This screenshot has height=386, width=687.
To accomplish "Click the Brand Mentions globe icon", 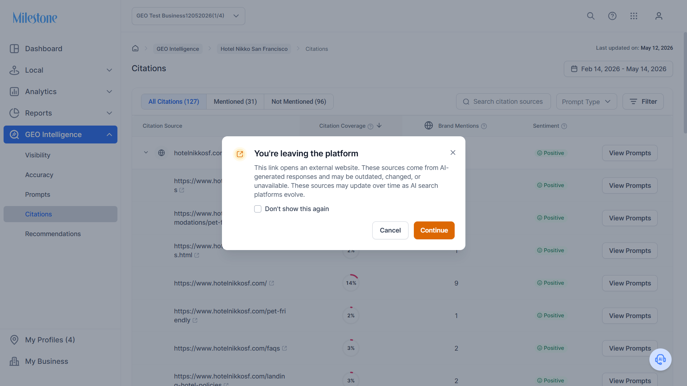I will click(429, 126).
